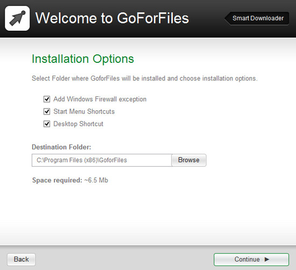Screen dimensions: 296x270
Task: Uncheck Add Windows Firewall exception
Action: [x=47, y=99]
